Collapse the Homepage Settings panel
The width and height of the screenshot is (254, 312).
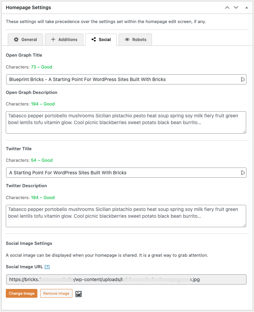pyautogui.click(x=247, y=7)
